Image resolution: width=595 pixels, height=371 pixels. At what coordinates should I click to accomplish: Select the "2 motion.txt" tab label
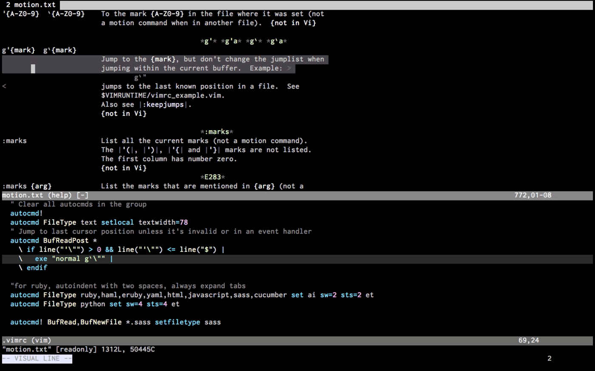pyautogui.click(x=31, y=5)
